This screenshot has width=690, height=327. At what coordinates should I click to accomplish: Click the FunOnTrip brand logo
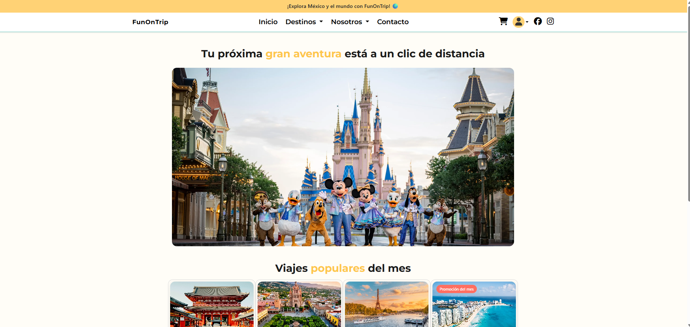point(150,22)
